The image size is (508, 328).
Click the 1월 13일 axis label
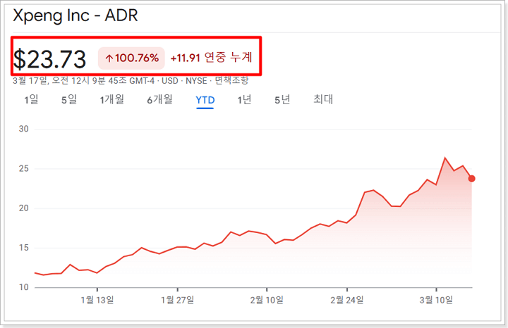click(97, 301)
